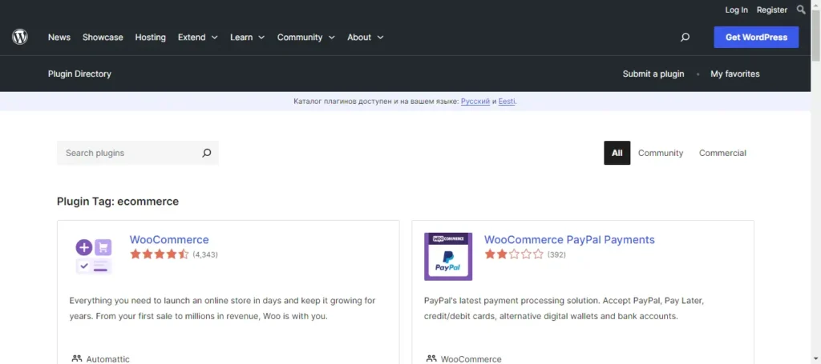Click author icon next to WooCommerce author
Screen dimensions: 821x364
pos(431,358)
